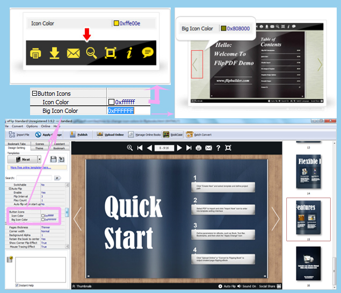Click the Normal value for Corner width
Viewport: 341px width, 293px height.
[45, 231]
